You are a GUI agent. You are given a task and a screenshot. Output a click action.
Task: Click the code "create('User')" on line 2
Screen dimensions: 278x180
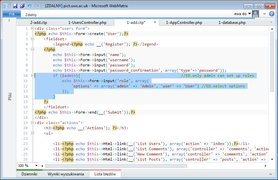click(105, 34)
